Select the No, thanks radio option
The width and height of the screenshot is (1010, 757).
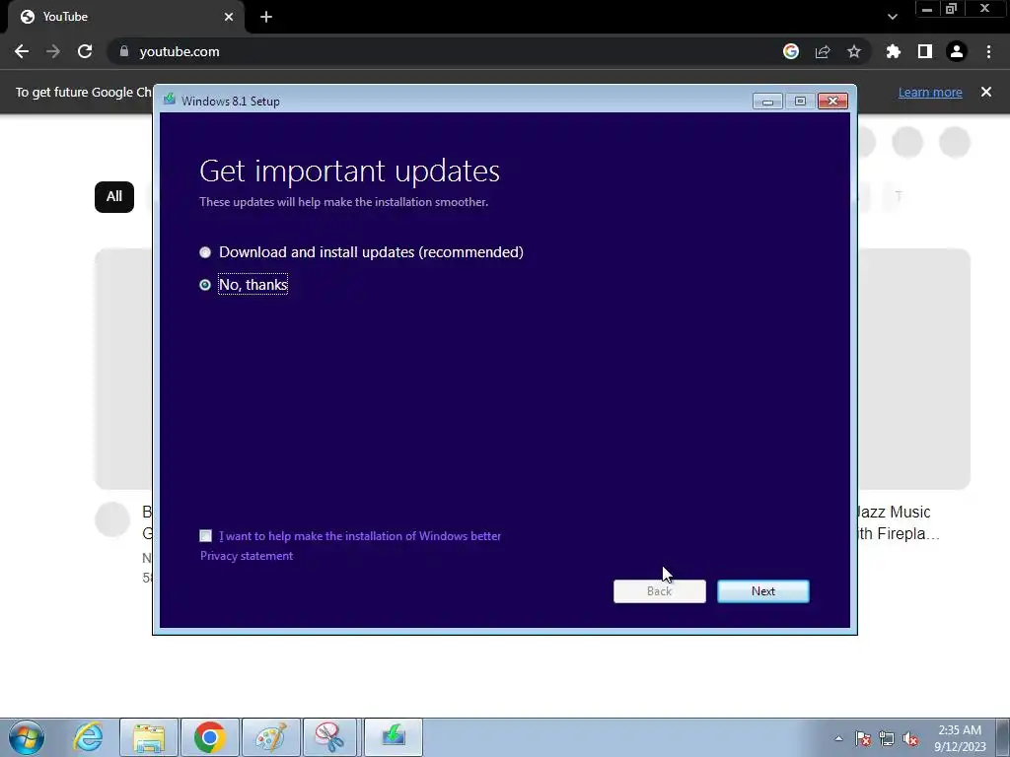pyautogui.click(x=205, y=285)
